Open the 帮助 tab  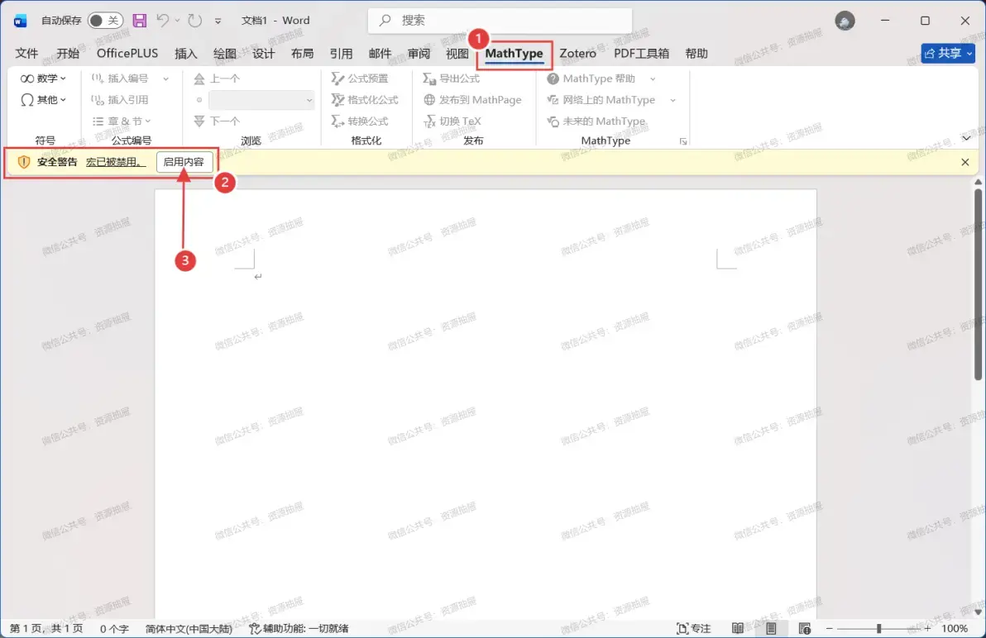(696, 54)
